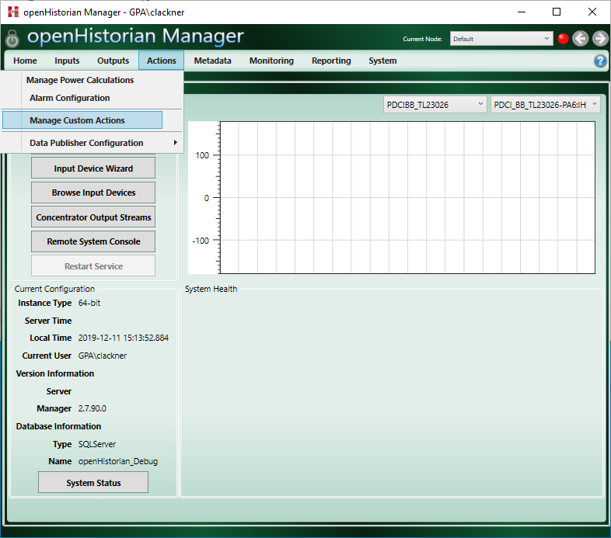611x538 pixels.
Task: Click the openHistorian app logo in title bar
Action: (x=13, y=12)
